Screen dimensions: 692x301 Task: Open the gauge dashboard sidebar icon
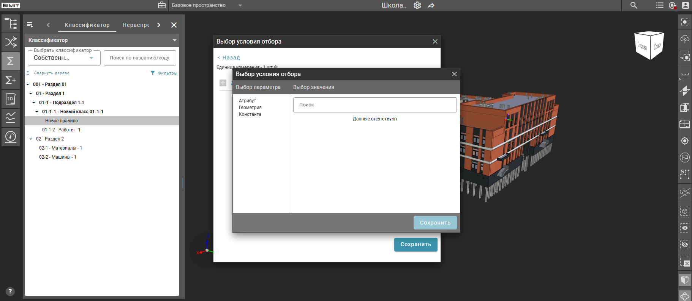[x=11, y=136]
